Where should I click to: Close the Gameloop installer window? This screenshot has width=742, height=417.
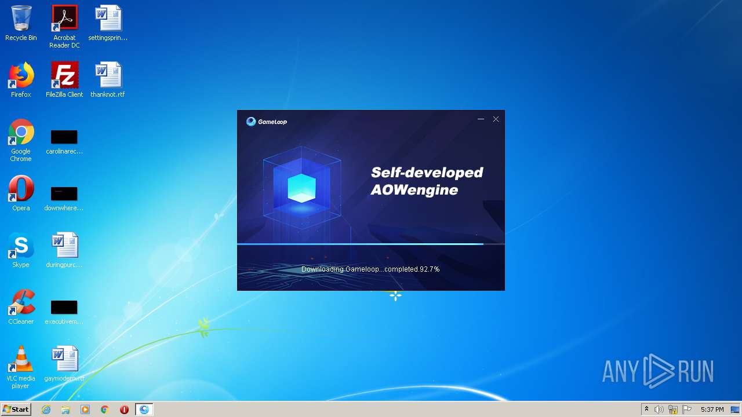pyautogui.click(x=496, y=119)
